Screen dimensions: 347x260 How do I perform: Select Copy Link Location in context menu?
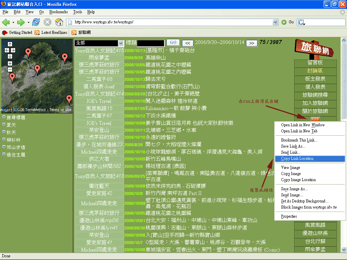point(297,158)
